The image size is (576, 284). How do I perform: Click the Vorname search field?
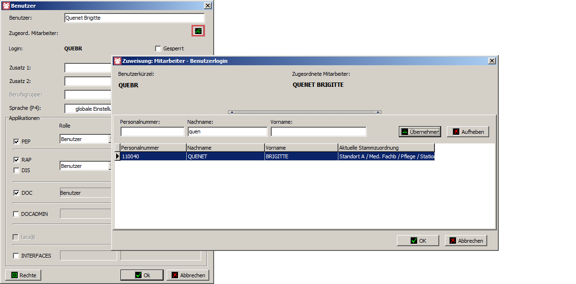(x=318, y=131)
